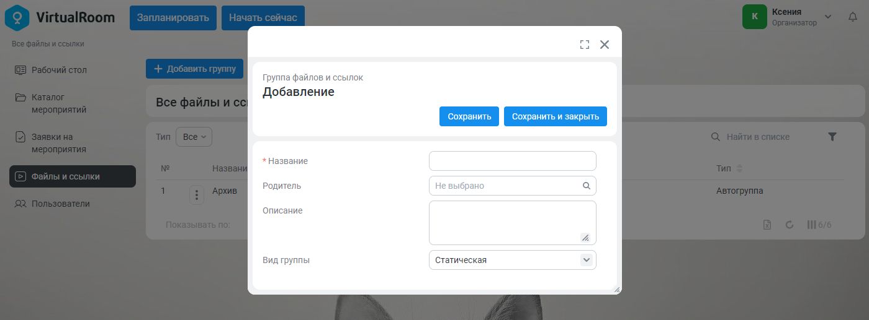Click inside the Описание text area

[x=513, y=223]
